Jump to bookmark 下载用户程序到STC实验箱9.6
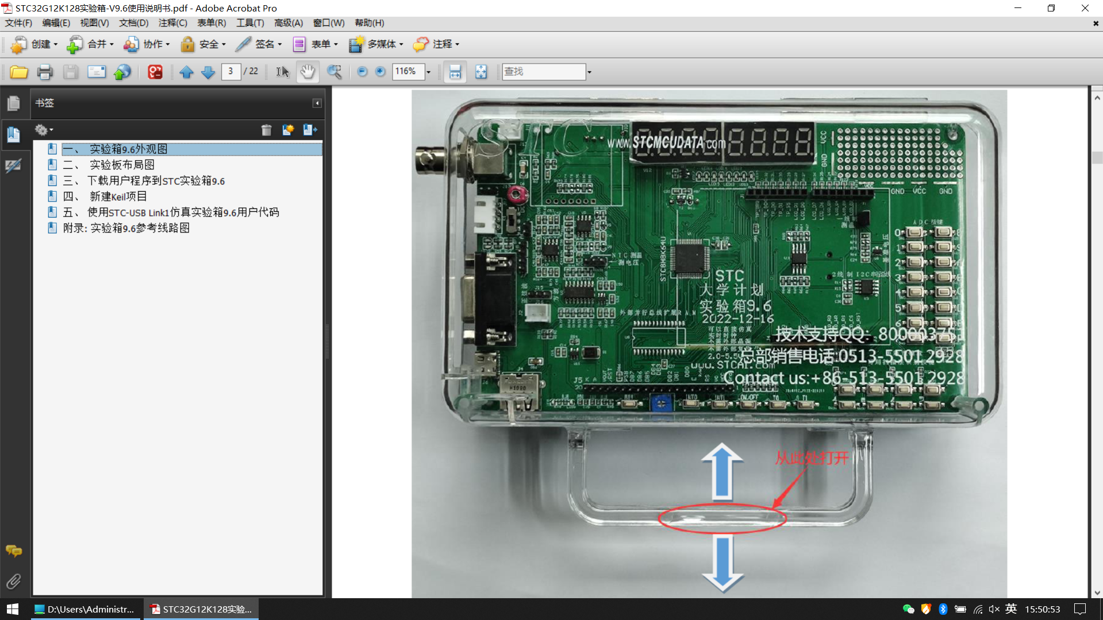The image size is (1103, 620). pos(144,181)
